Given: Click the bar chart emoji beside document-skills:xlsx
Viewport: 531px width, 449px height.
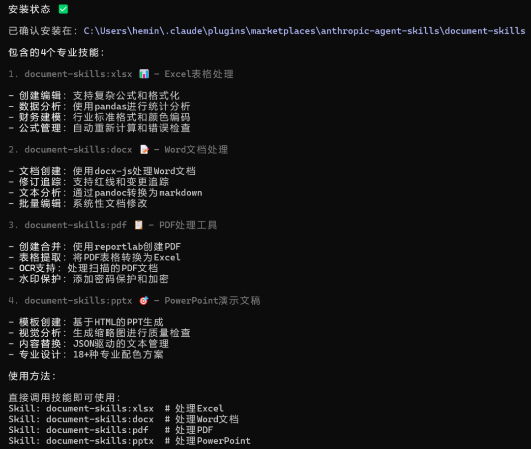Looking at the screenshot, I should (x=144, y=74).
